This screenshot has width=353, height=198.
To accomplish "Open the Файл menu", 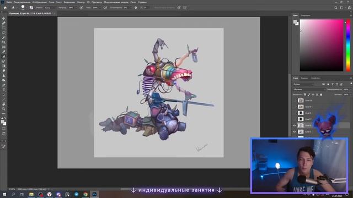I will (9, 2).
